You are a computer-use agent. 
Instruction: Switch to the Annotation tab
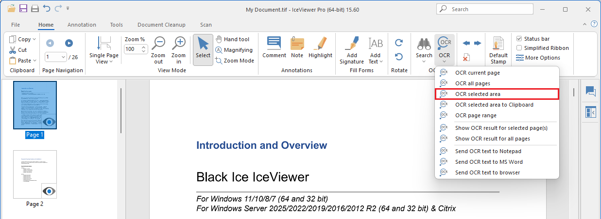pyautogui.click(x=82, y=25)
